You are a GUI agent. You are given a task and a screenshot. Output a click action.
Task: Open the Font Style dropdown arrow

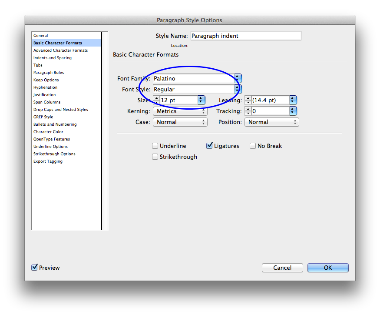click(x=238, y=89)
